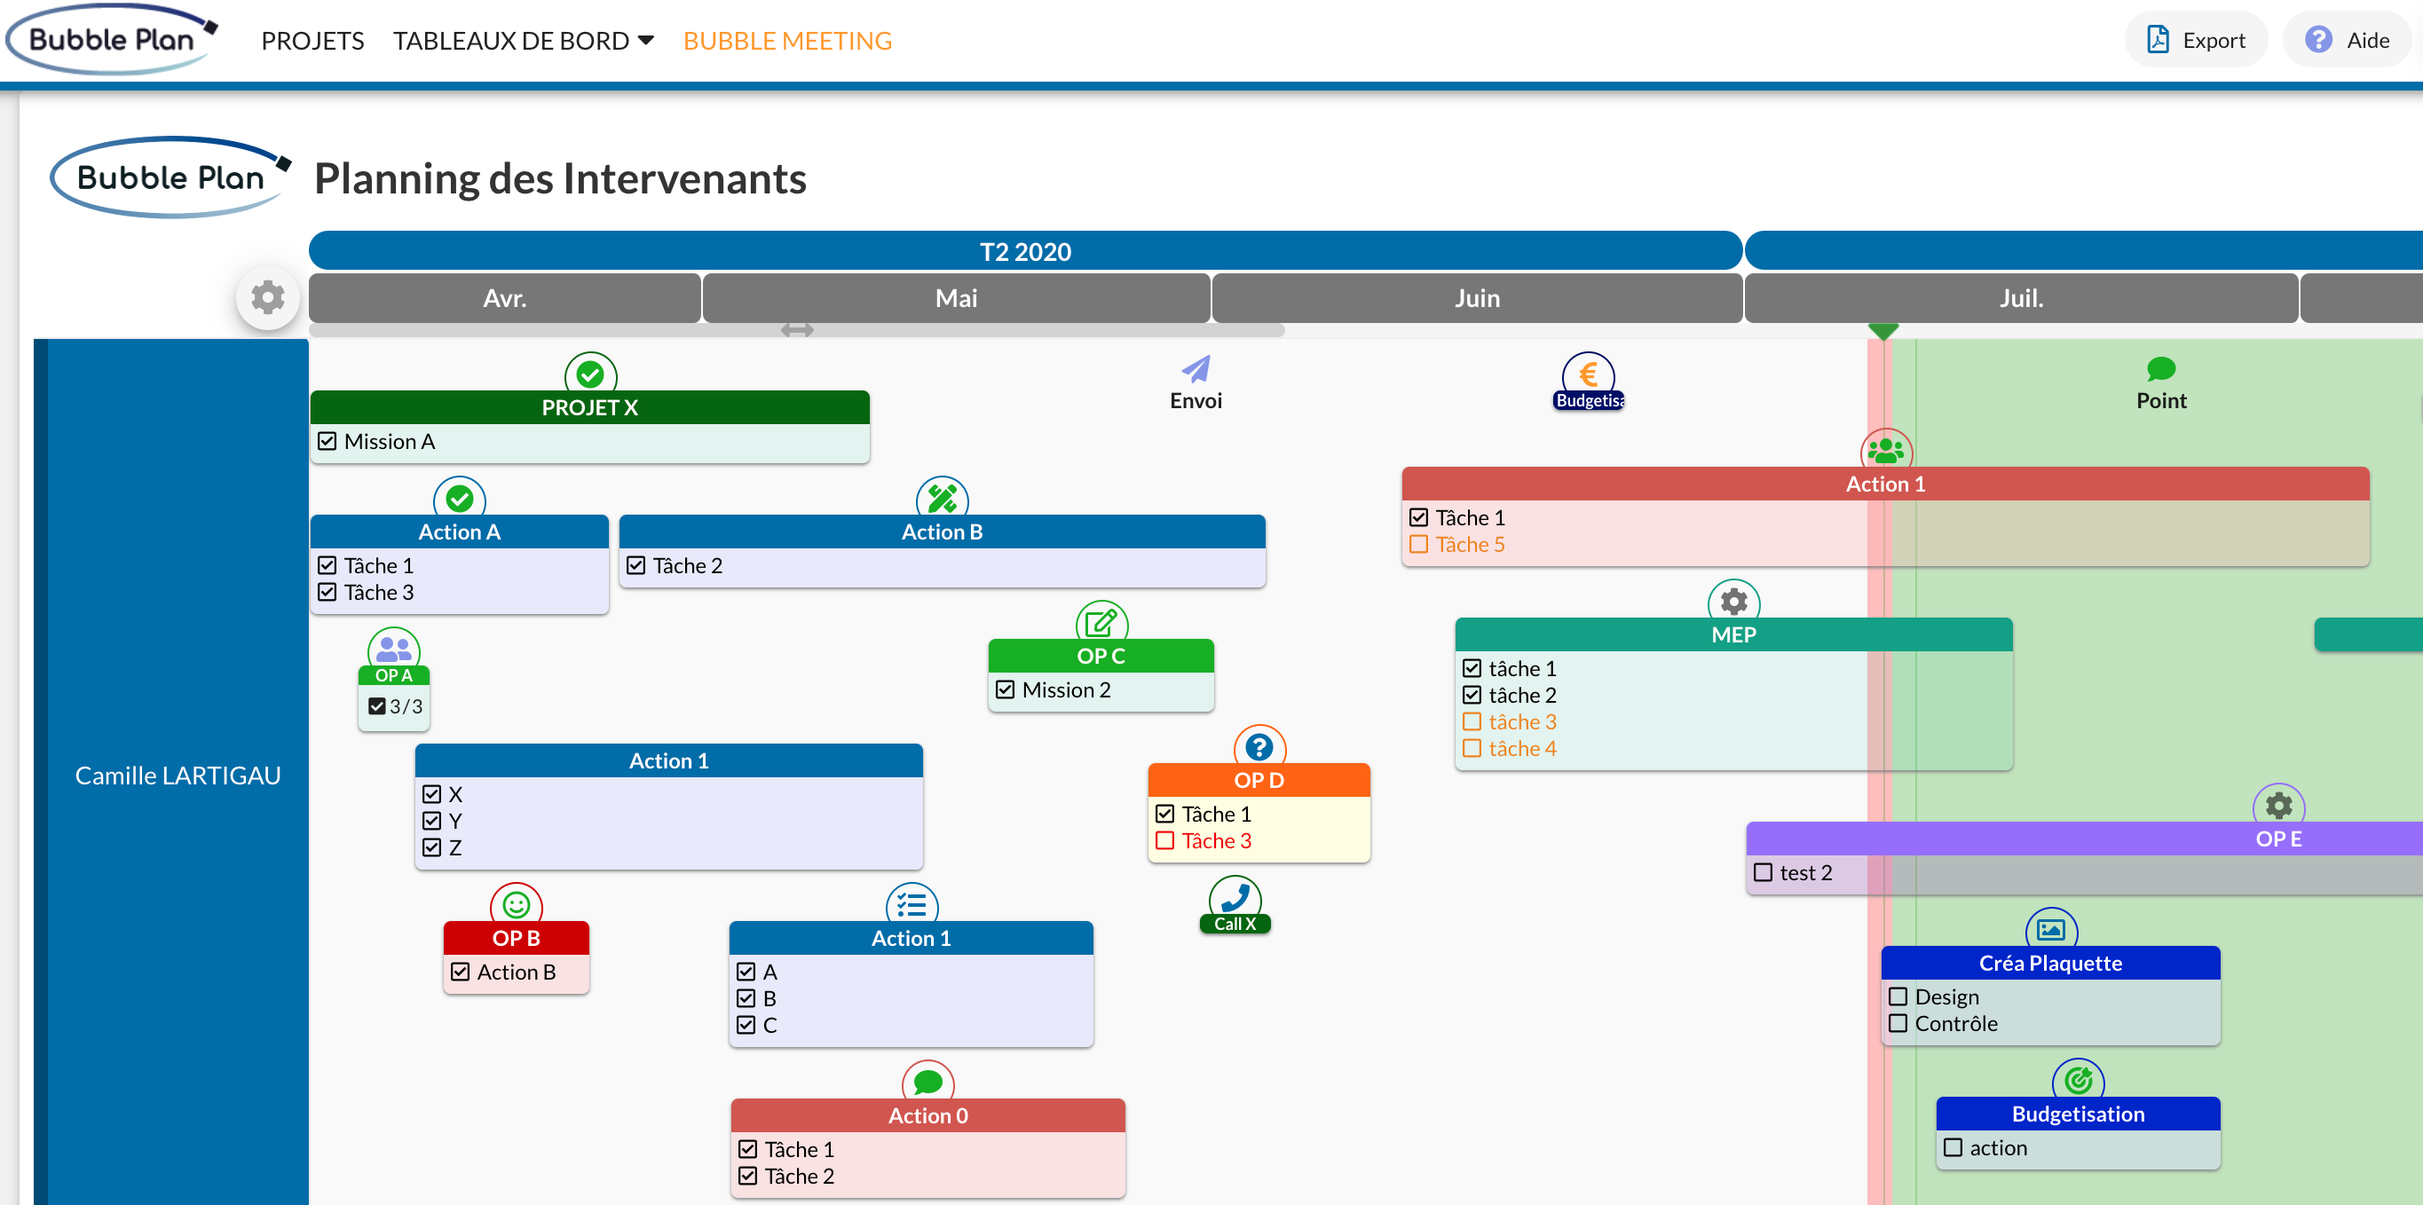Check the Tâche 3 checkbox in OP D
The height and width of the screenshot is (1205, 2423).
[1164, 841]
